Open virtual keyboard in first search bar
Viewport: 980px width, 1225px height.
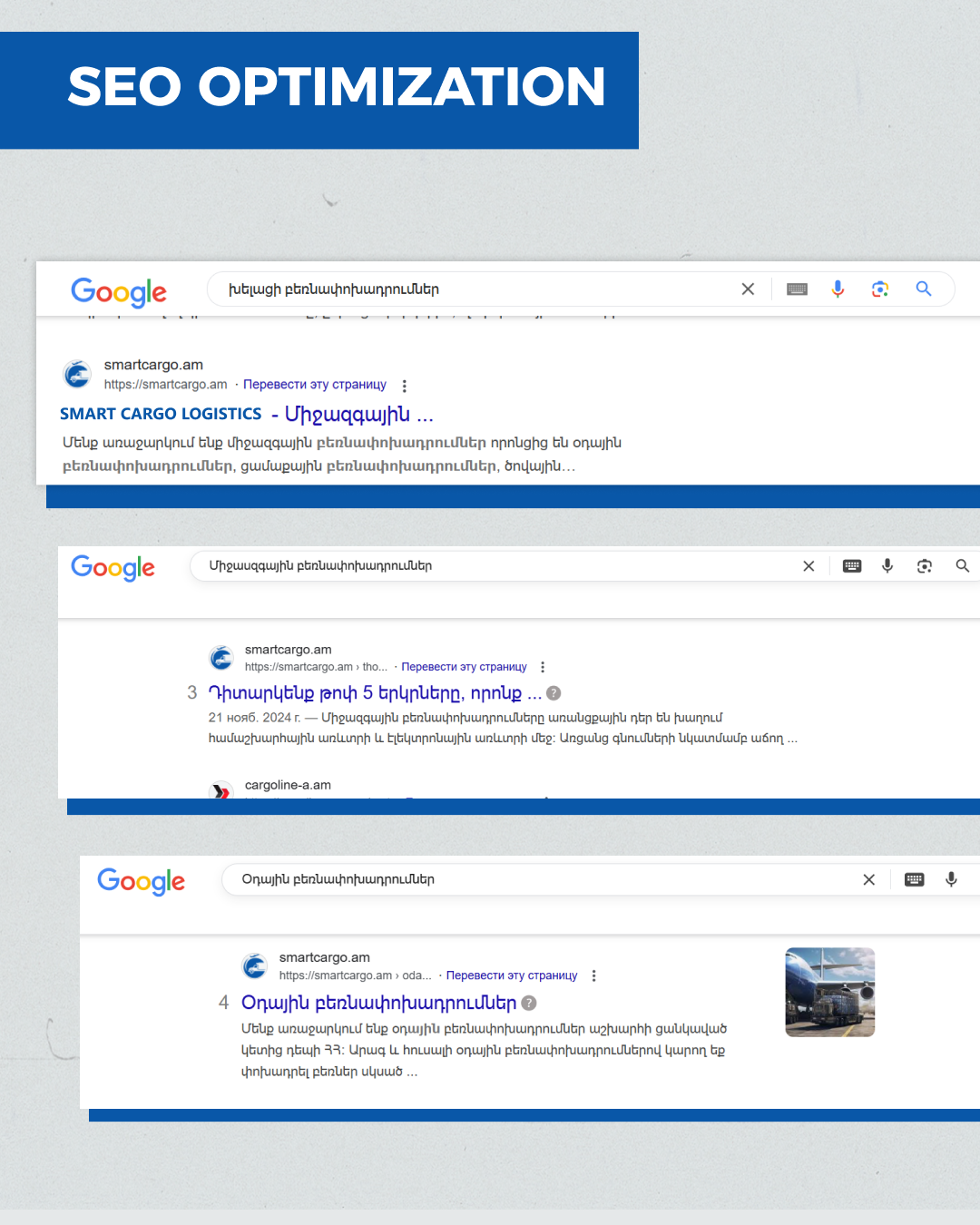(x=797, y=289)
